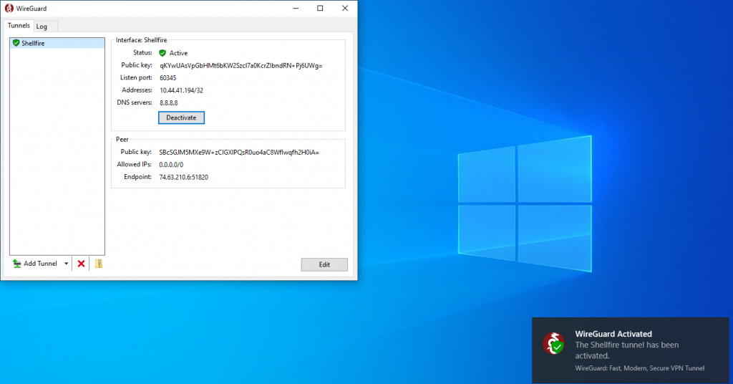The height and width of the screenshot is (384, 733).
Task: Open the WireGuard Activated notification
Action: pyautogui.click(x=630, y=350)
